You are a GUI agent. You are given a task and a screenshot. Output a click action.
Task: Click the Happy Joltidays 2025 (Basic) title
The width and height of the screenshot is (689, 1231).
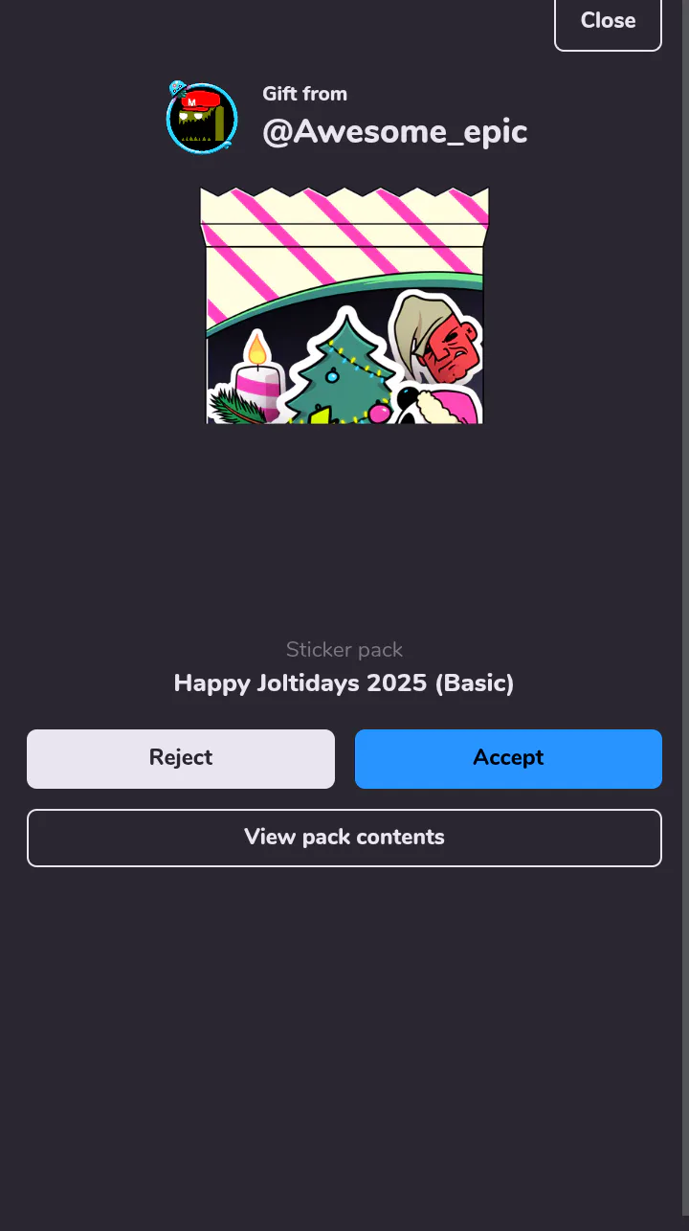pyautogui.click(x=344, y=683)
